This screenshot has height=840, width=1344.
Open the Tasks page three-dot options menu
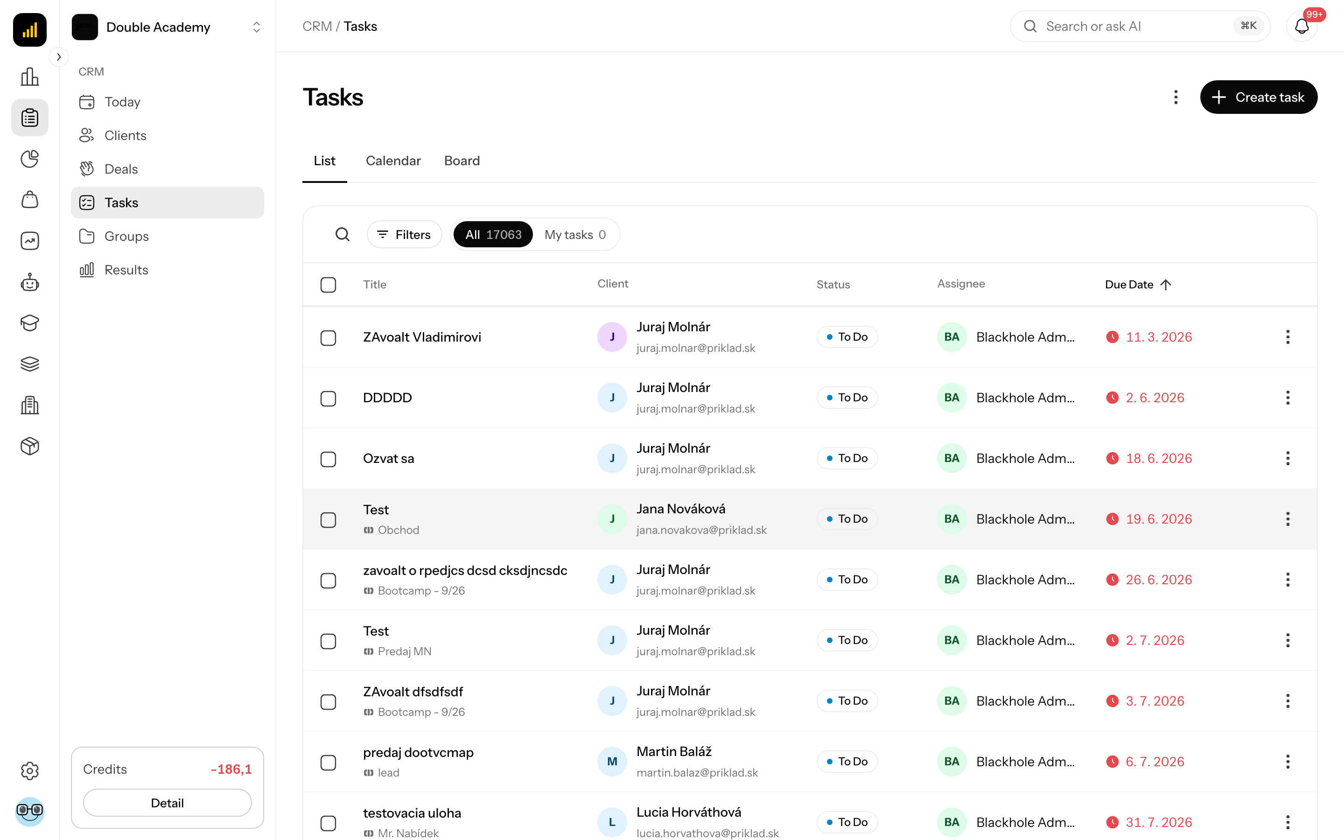pyautogui.click(x=1176, y=97)
